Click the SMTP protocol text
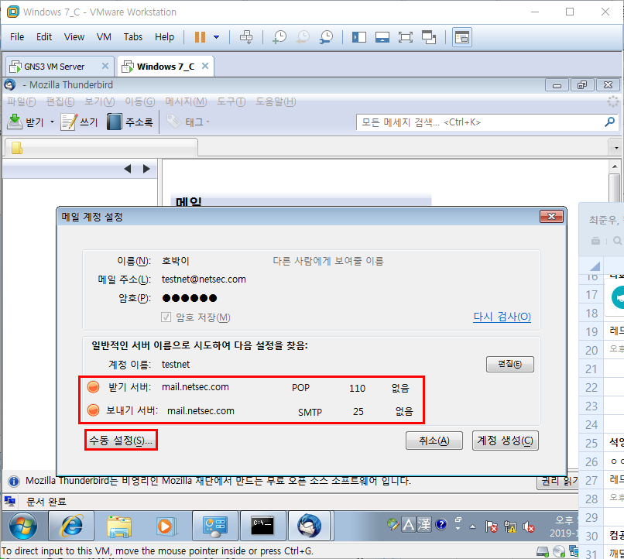 pos(310,412)
